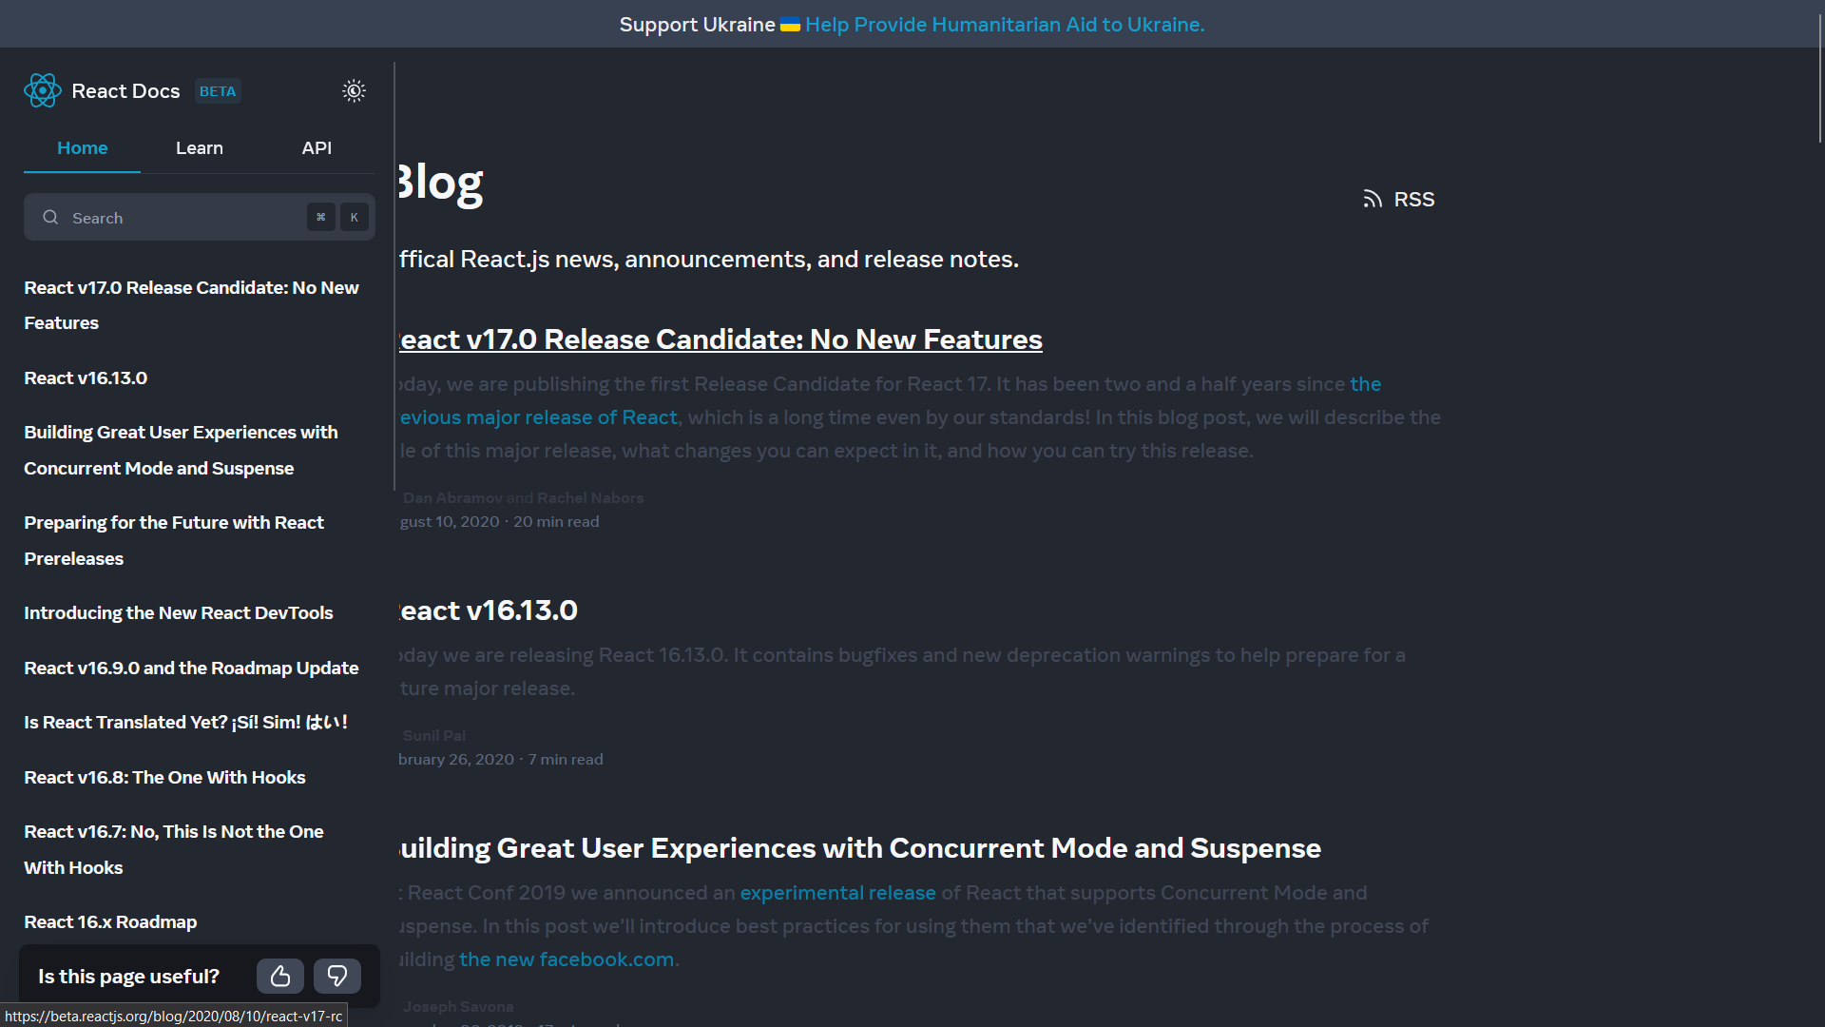Open sidebar link Is React Translated Yet
The image size is (1825, 1027).
click(186, 722)
